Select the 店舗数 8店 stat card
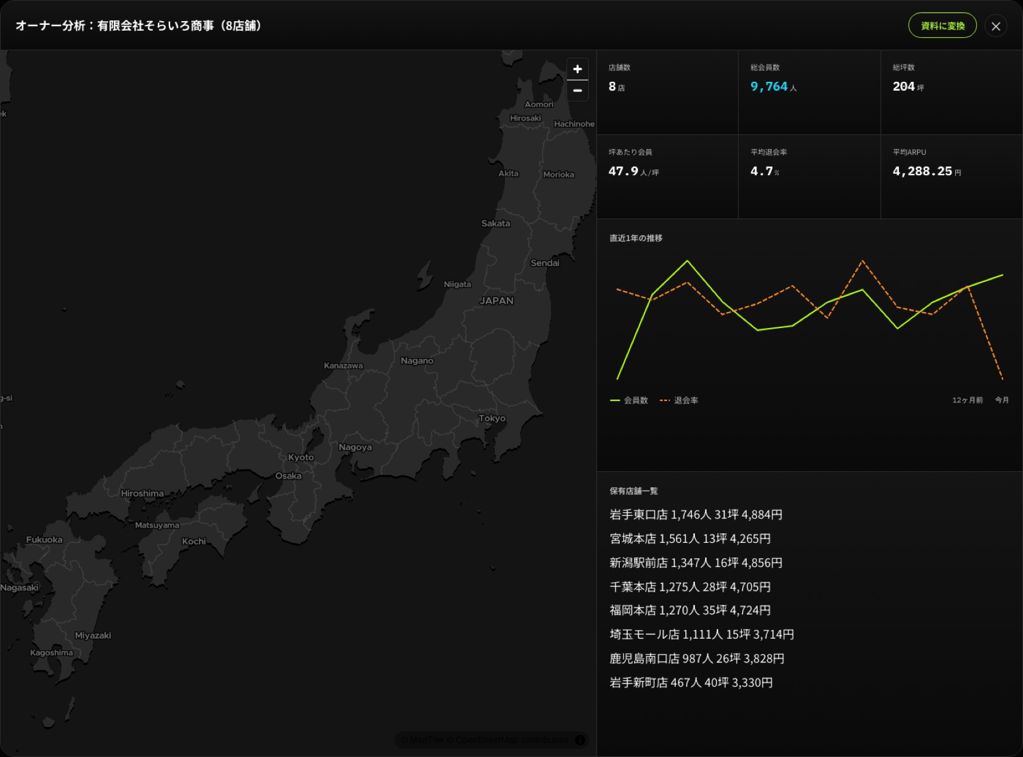The width and height of the screenshot is (1023, 757). 668,92
